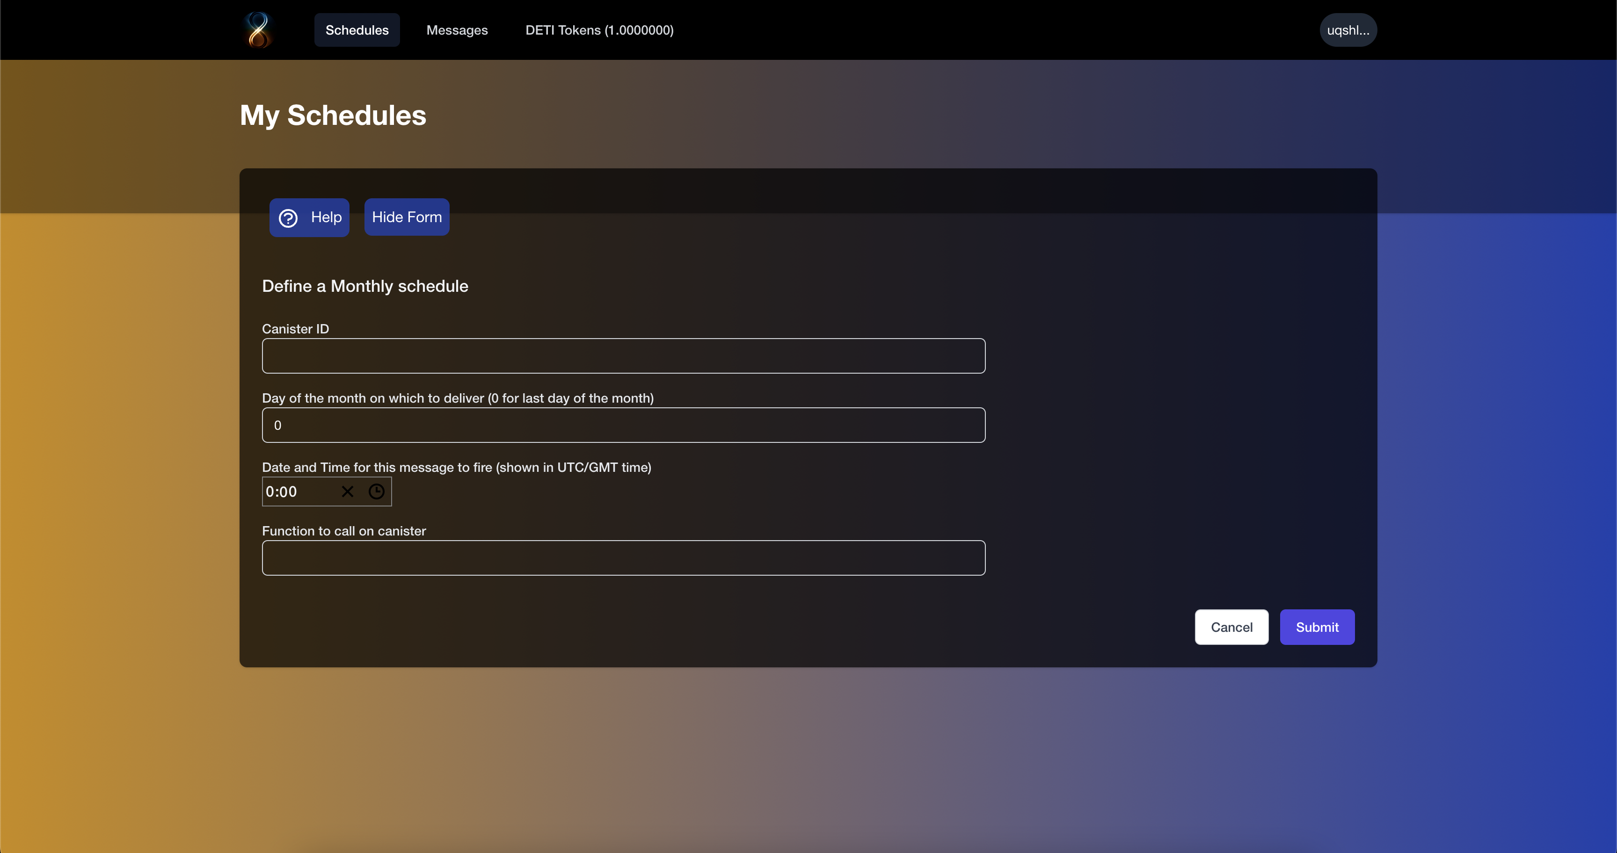Open DETI Tokens balance page

599,30
